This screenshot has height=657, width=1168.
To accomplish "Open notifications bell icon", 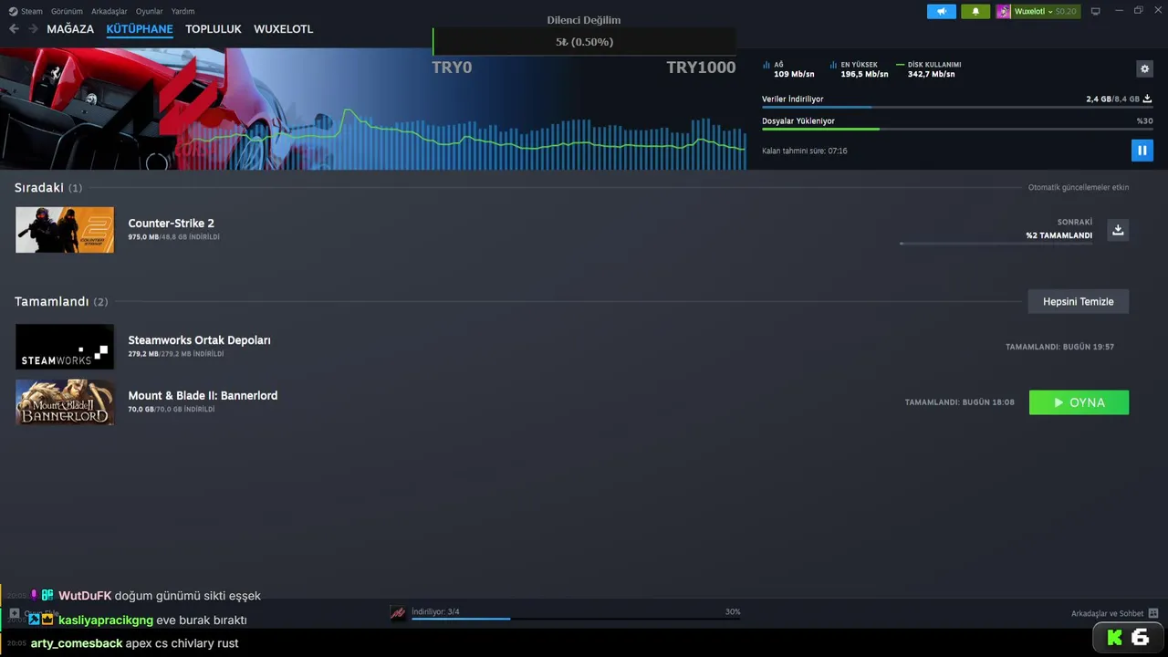I will 975,12.
